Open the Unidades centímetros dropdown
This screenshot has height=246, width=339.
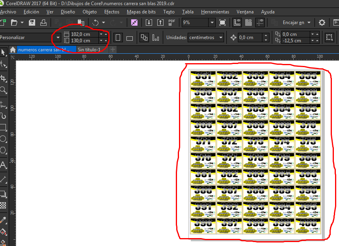click(221, 38)
